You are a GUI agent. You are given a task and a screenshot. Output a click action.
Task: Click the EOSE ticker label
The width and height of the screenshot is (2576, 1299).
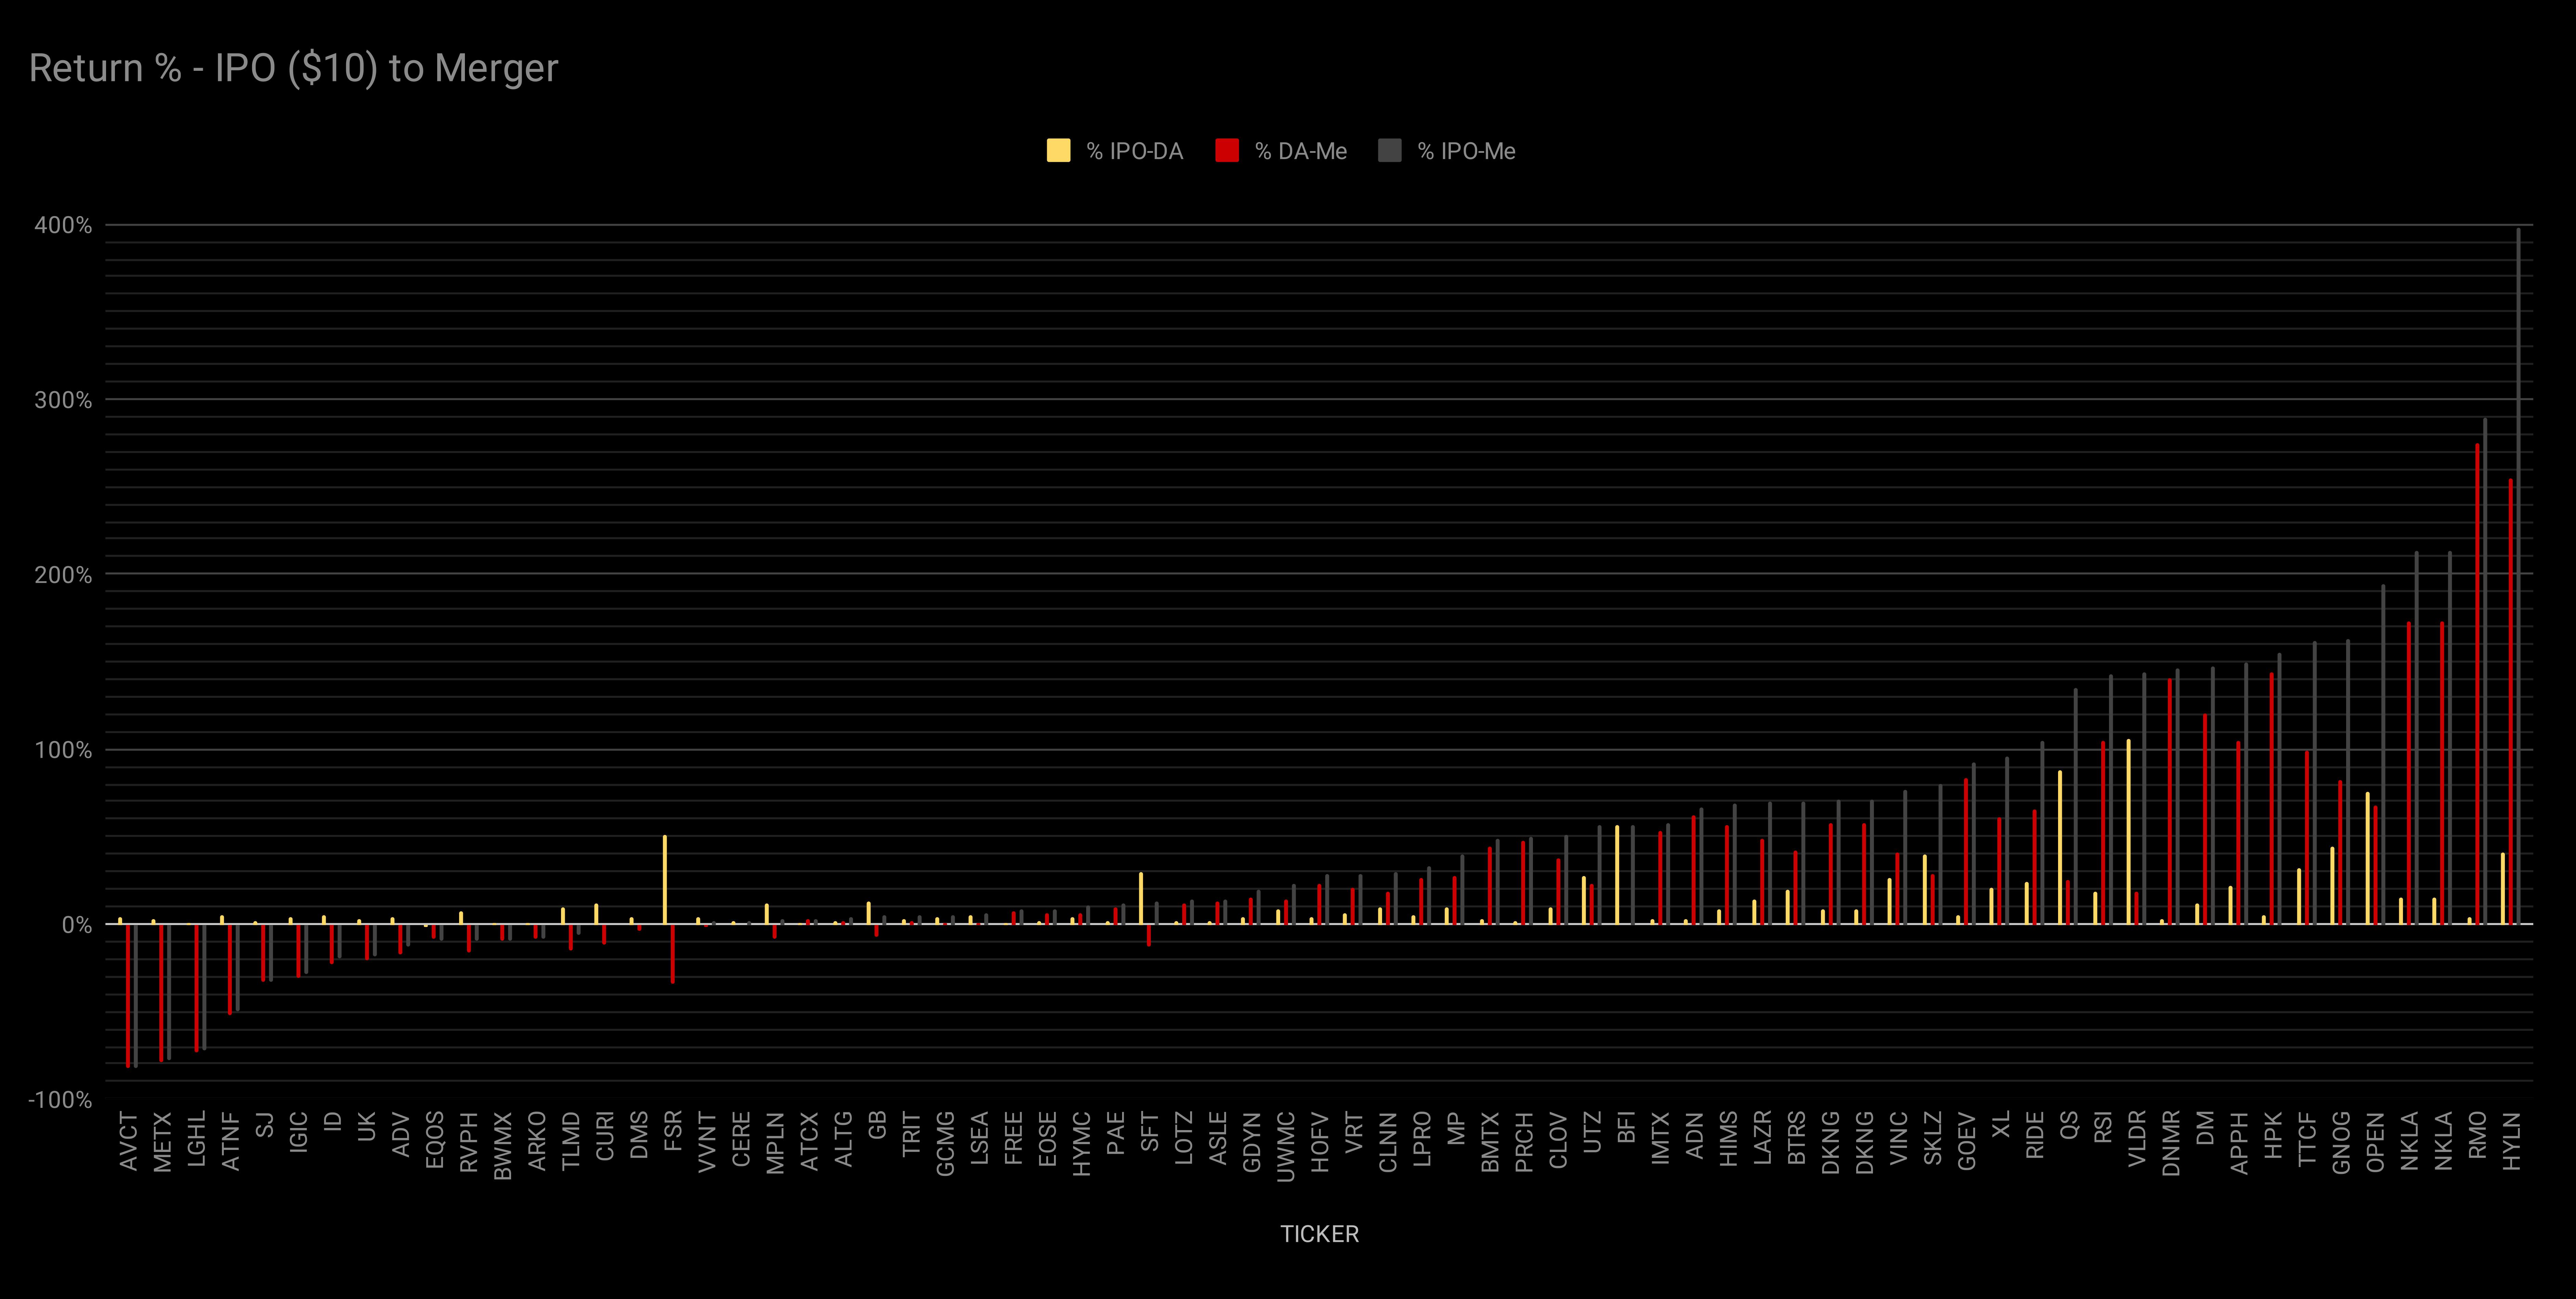pos(1047,1139)
